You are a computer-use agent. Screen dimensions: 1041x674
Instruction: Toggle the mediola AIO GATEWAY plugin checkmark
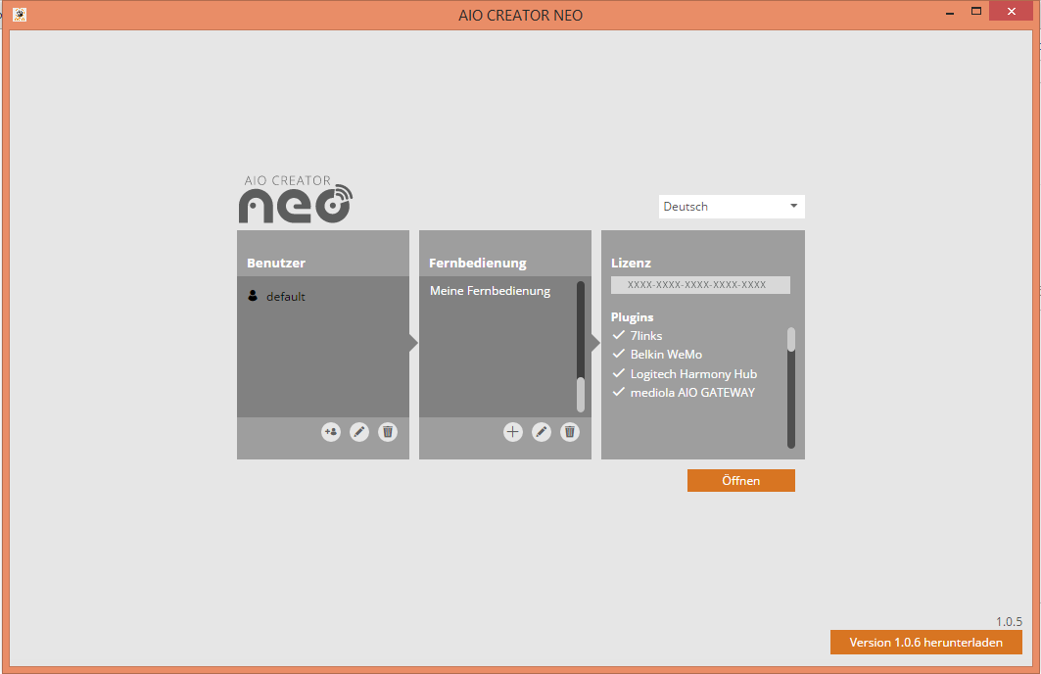tap(619, 392)
